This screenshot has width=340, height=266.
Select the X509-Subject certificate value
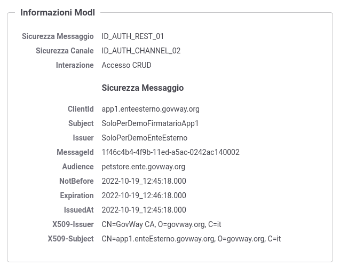click(191, 239)
